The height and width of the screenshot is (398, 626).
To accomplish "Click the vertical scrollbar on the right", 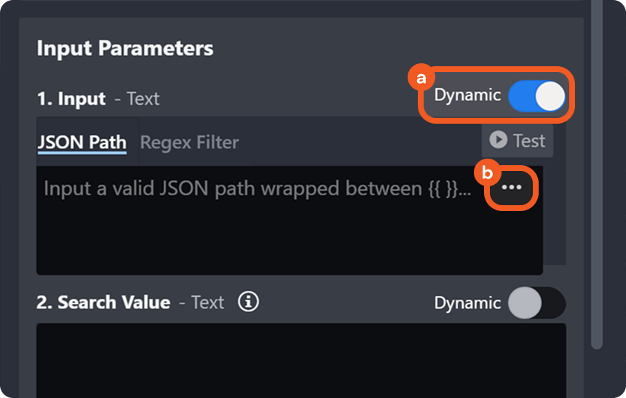I will click(597, 175).
